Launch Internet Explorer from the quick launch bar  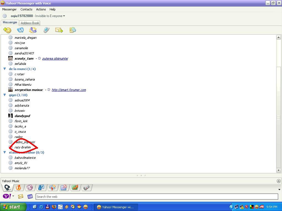pos(41,207)
